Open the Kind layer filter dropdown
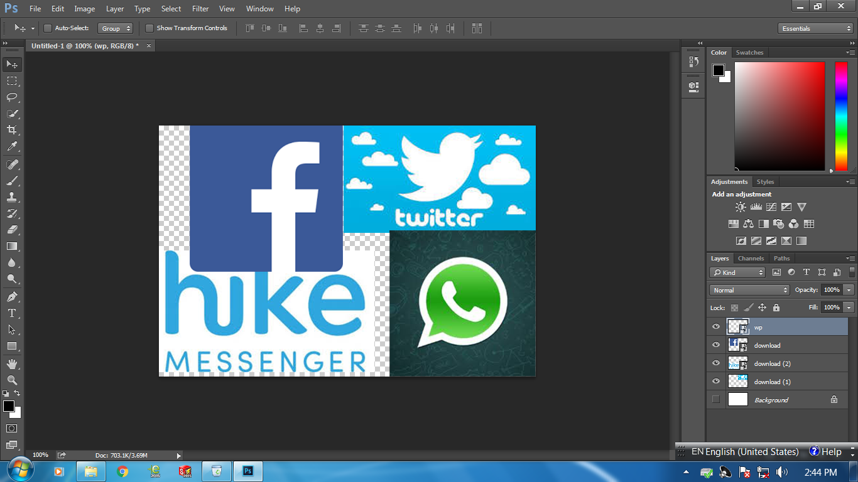Screen dimensions: 858x482 click(x=737, y=272)
